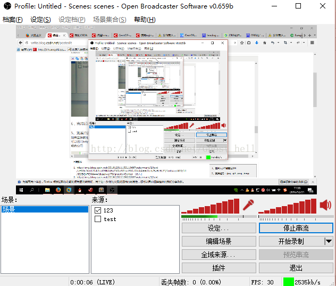Stop streaming with the 停止串流 button

[296, 228]
